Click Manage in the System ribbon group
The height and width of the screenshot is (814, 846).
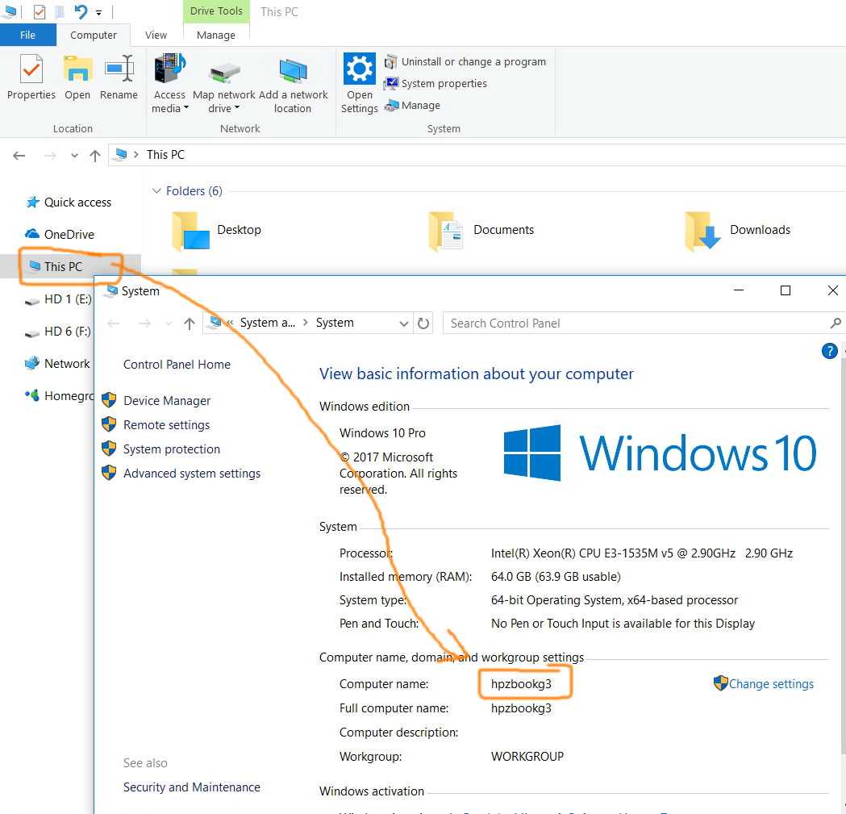tap(412, 105)
